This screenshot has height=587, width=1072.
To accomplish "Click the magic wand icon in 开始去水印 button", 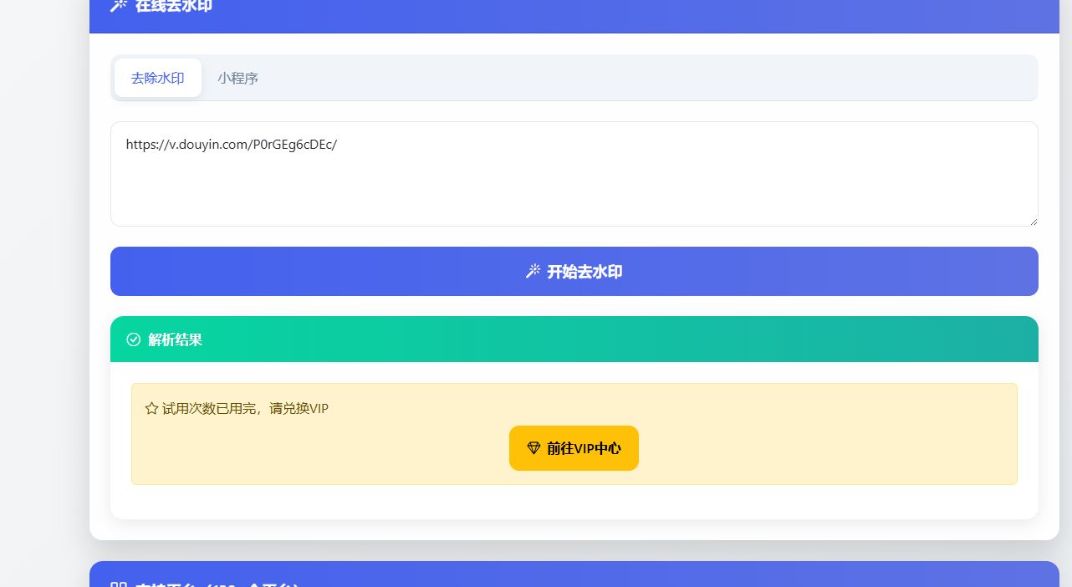I will tap(533, 271).
